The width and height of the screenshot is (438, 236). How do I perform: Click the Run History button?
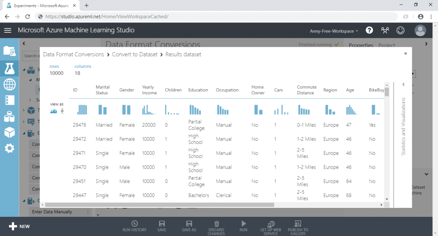click(134, 226)
